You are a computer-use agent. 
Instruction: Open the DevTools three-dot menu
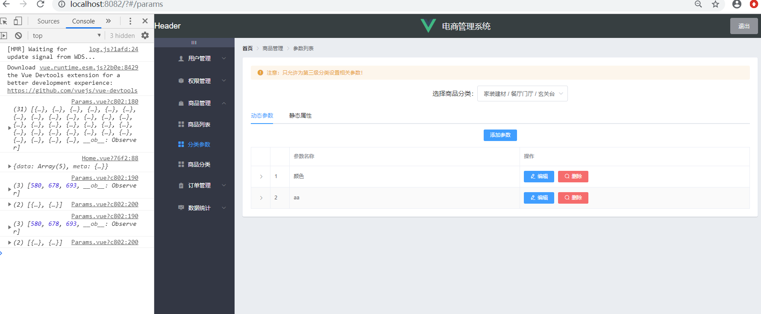coord(130,21)
